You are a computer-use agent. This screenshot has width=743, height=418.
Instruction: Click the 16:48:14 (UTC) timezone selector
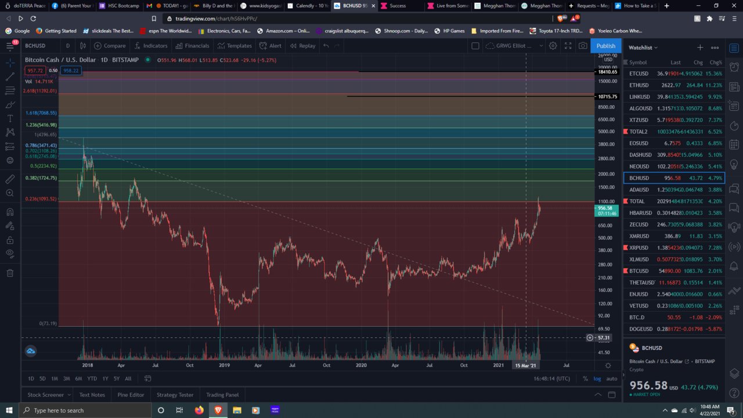552,379
